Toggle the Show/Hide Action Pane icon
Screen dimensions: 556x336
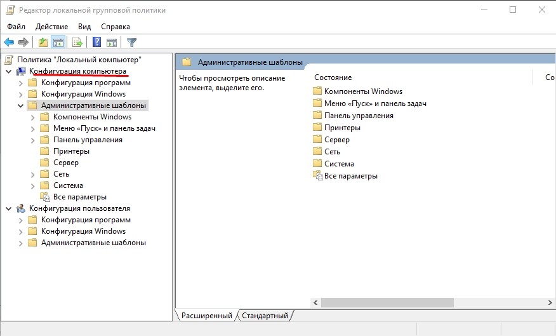click(112, 43)
